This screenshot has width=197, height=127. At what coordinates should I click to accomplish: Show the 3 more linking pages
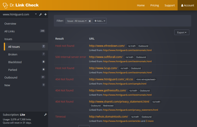coord(150,121)
